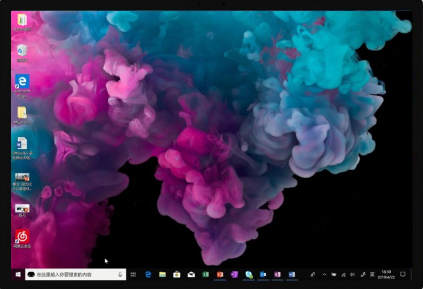Open File Explorer from the taskbar
The height and width of the screenshot is (289, 423).
tap(162, 274)
